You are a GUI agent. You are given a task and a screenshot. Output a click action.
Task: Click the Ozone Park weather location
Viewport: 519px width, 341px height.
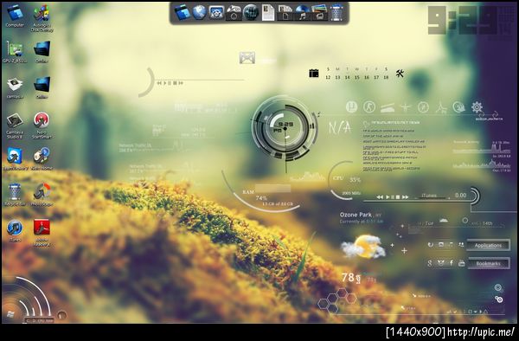356,215
